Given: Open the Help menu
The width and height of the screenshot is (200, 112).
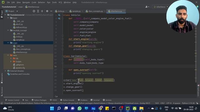Looking at the screenshot, I should (x=74, y=2).
